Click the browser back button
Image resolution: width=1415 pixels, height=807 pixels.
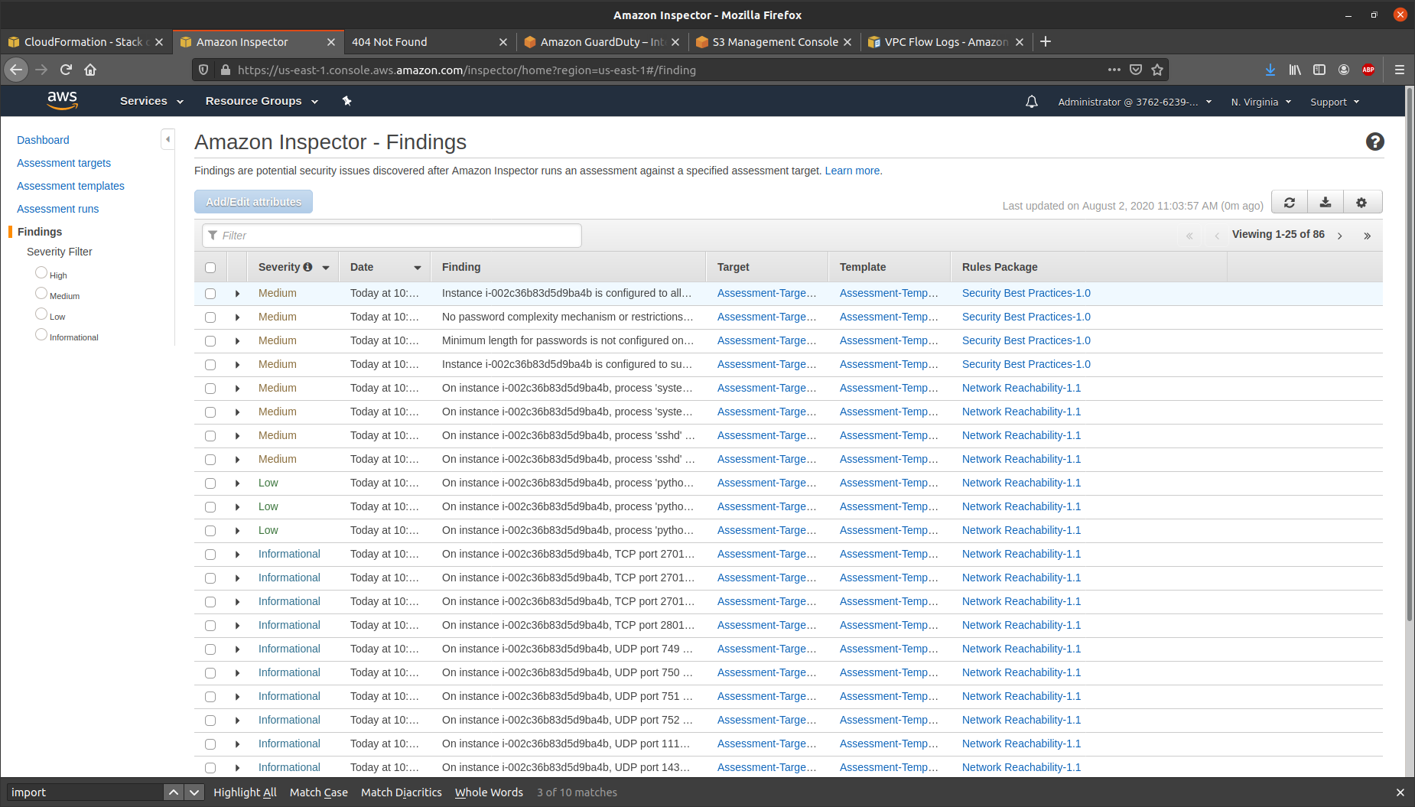[x=16, y=70]
